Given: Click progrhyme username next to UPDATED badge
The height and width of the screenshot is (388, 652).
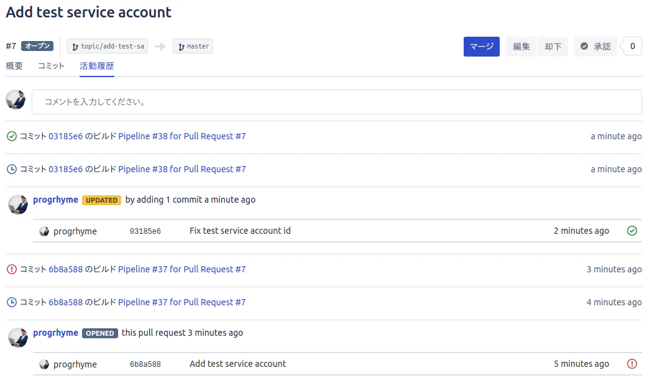Looking at the screenshot, I should pos(56,200).
